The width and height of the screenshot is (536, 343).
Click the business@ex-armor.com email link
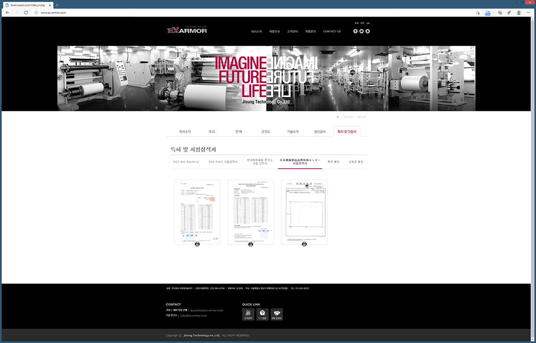(206, 310)
